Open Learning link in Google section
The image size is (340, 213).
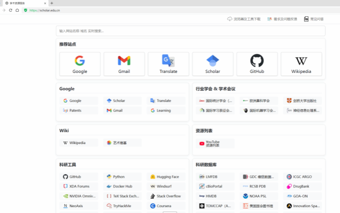pos(166,110)
